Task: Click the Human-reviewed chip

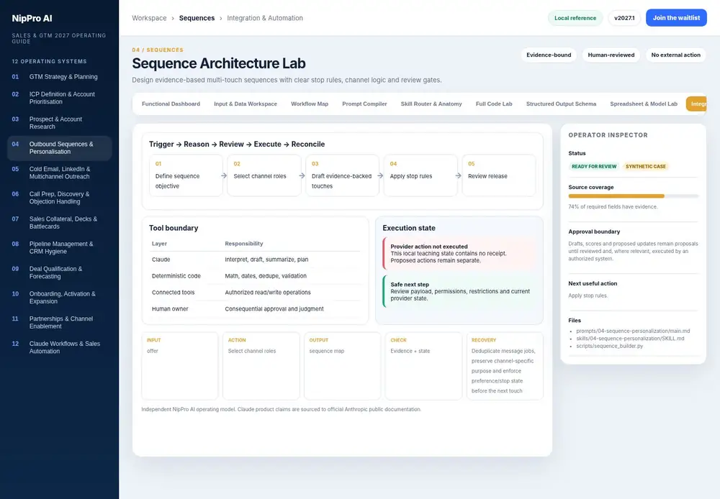Action: pyautogui.click(x=611, y=55)
